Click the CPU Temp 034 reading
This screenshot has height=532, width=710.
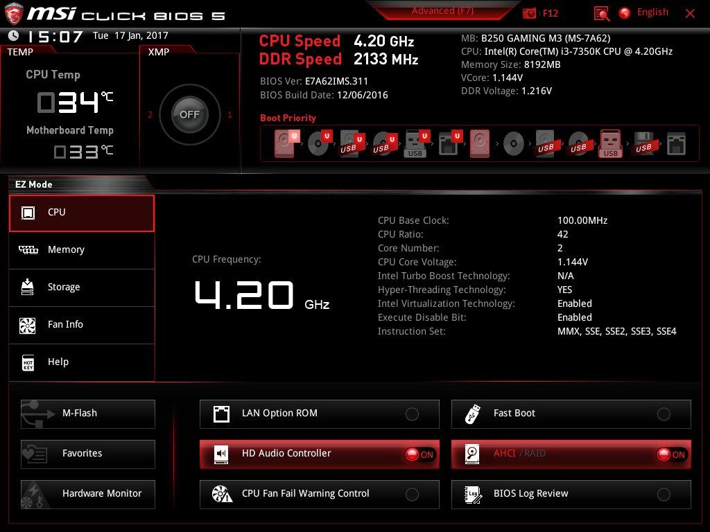[x=75, y=102]
